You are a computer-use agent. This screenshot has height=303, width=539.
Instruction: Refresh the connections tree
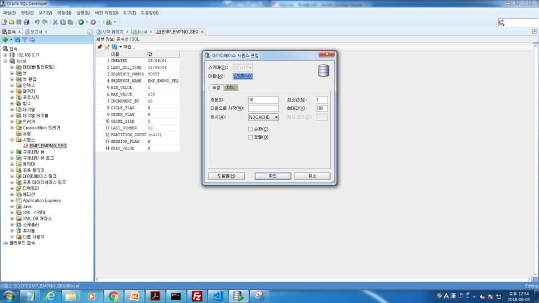click(x=17, y=40)
